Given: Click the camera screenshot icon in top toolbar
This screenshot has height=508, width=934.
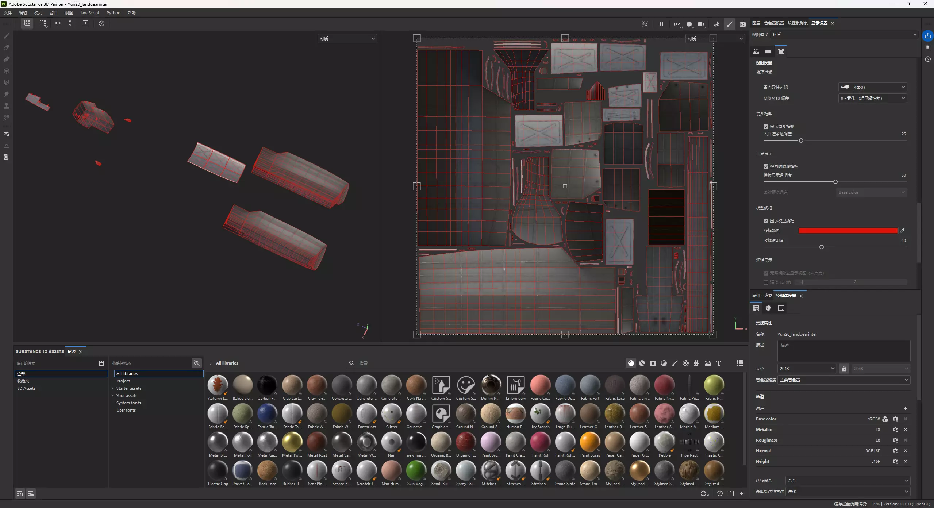Looking at the screenshot, I should (x=742, y=24).
